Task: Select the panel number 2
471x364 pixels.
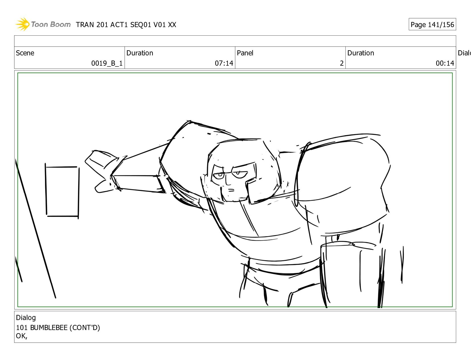Action: point(342,63)
